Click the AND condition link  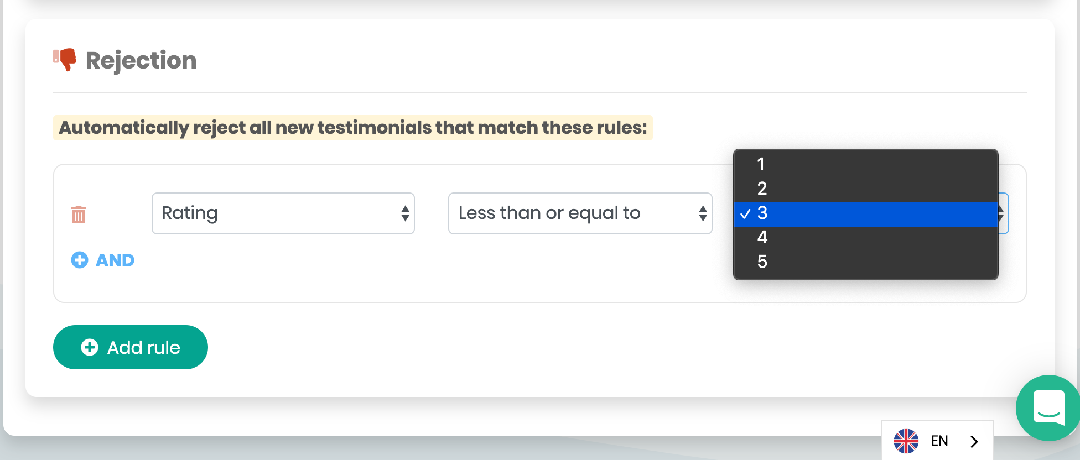(x=115, y=260)
